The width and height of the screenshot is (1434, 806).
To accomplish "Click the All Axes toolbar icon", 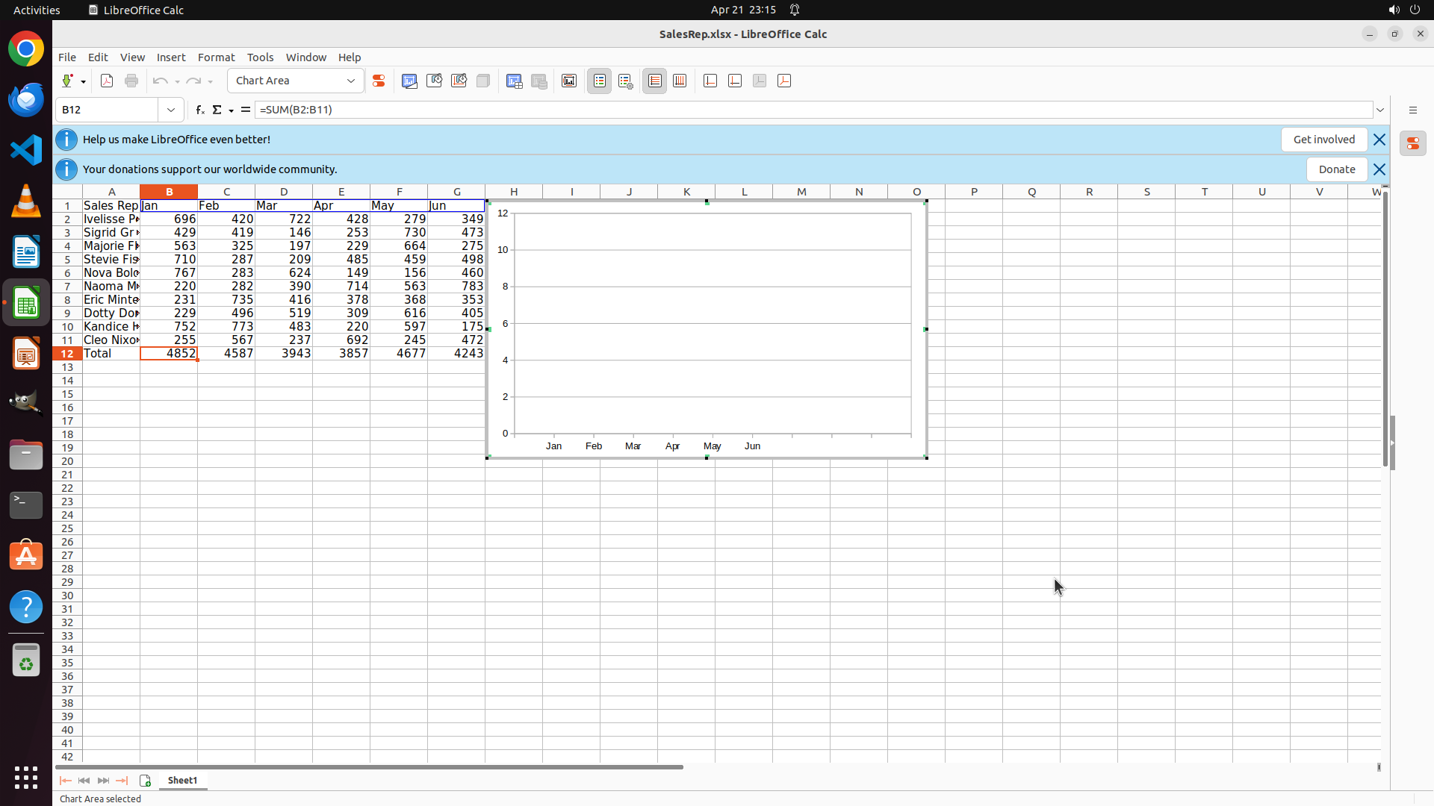I will pyautogui.click(x=784, y=81).
